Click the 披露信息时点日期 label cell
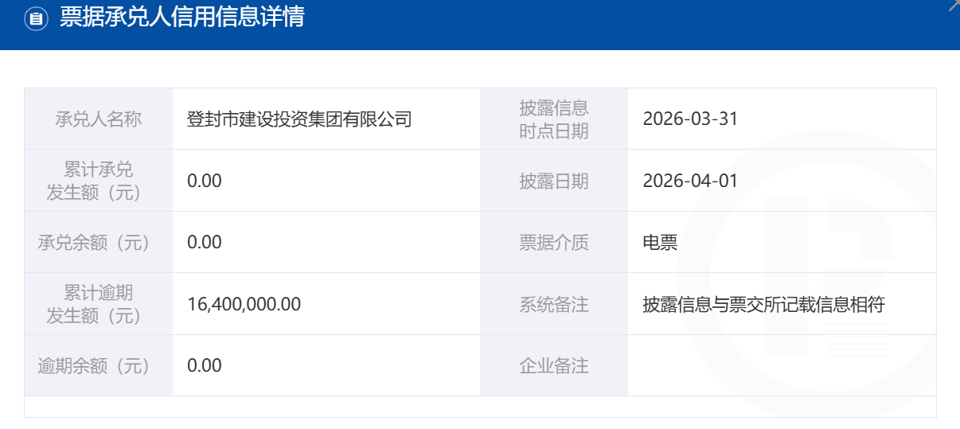Image resolution: width=960 pixels, height=429 pixels. (x=553, y=119)
